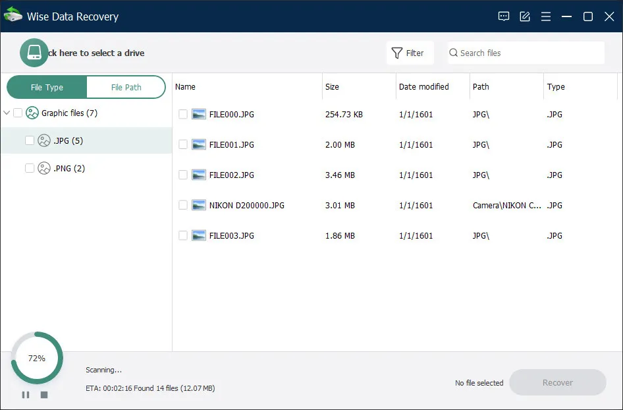623x410 pixels.
Task: Click the Wise Data Recovery logo
Action: point(13,15)
